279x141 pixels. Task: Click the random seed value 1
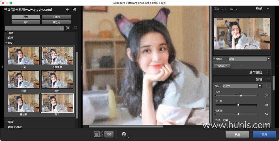[x=242, y=66]
